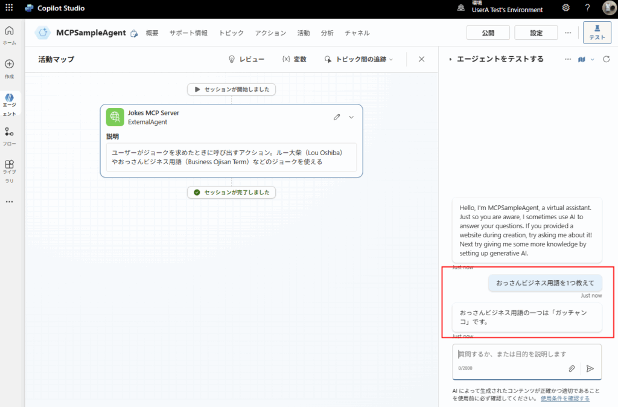
Task: Click the 活動マップ heading
Action: (56, 59)
